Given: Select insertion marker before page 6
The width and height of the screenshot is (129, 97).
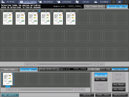Looking at the screenshot, I should 64,11.
